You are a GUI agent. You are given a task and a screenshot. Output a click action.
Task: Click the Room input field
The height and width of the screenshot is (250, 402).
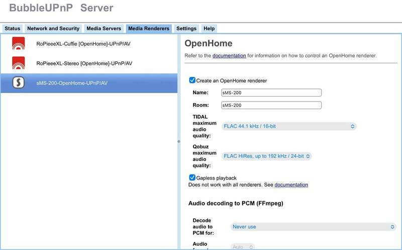(x=271, y=105)
